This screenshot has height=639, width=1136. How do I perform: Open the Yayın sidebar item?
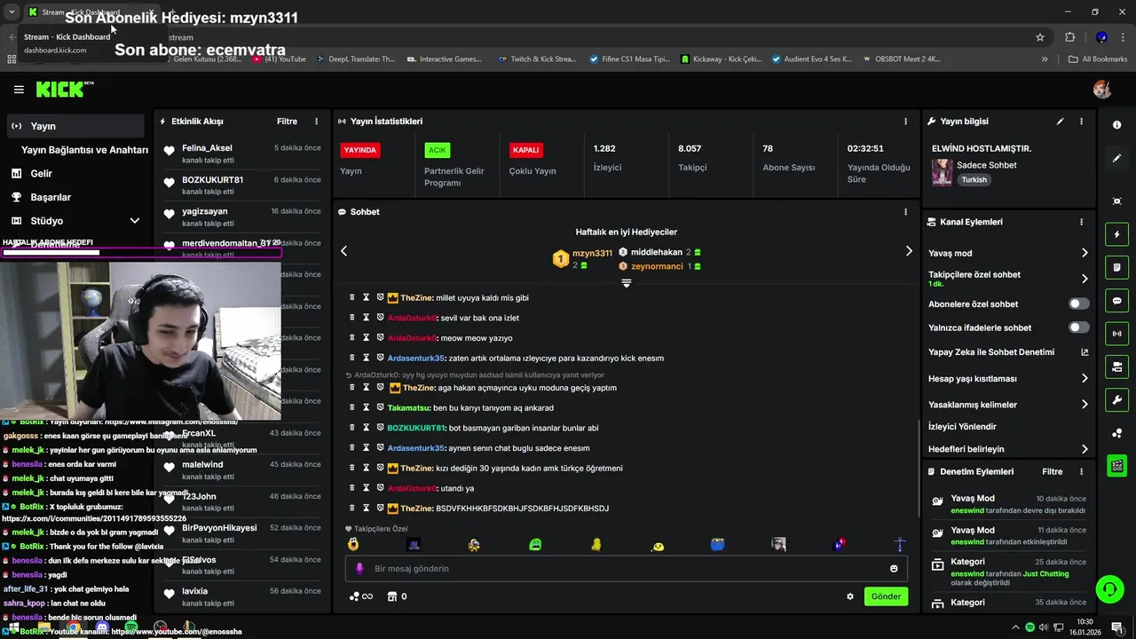pos(75,126)
